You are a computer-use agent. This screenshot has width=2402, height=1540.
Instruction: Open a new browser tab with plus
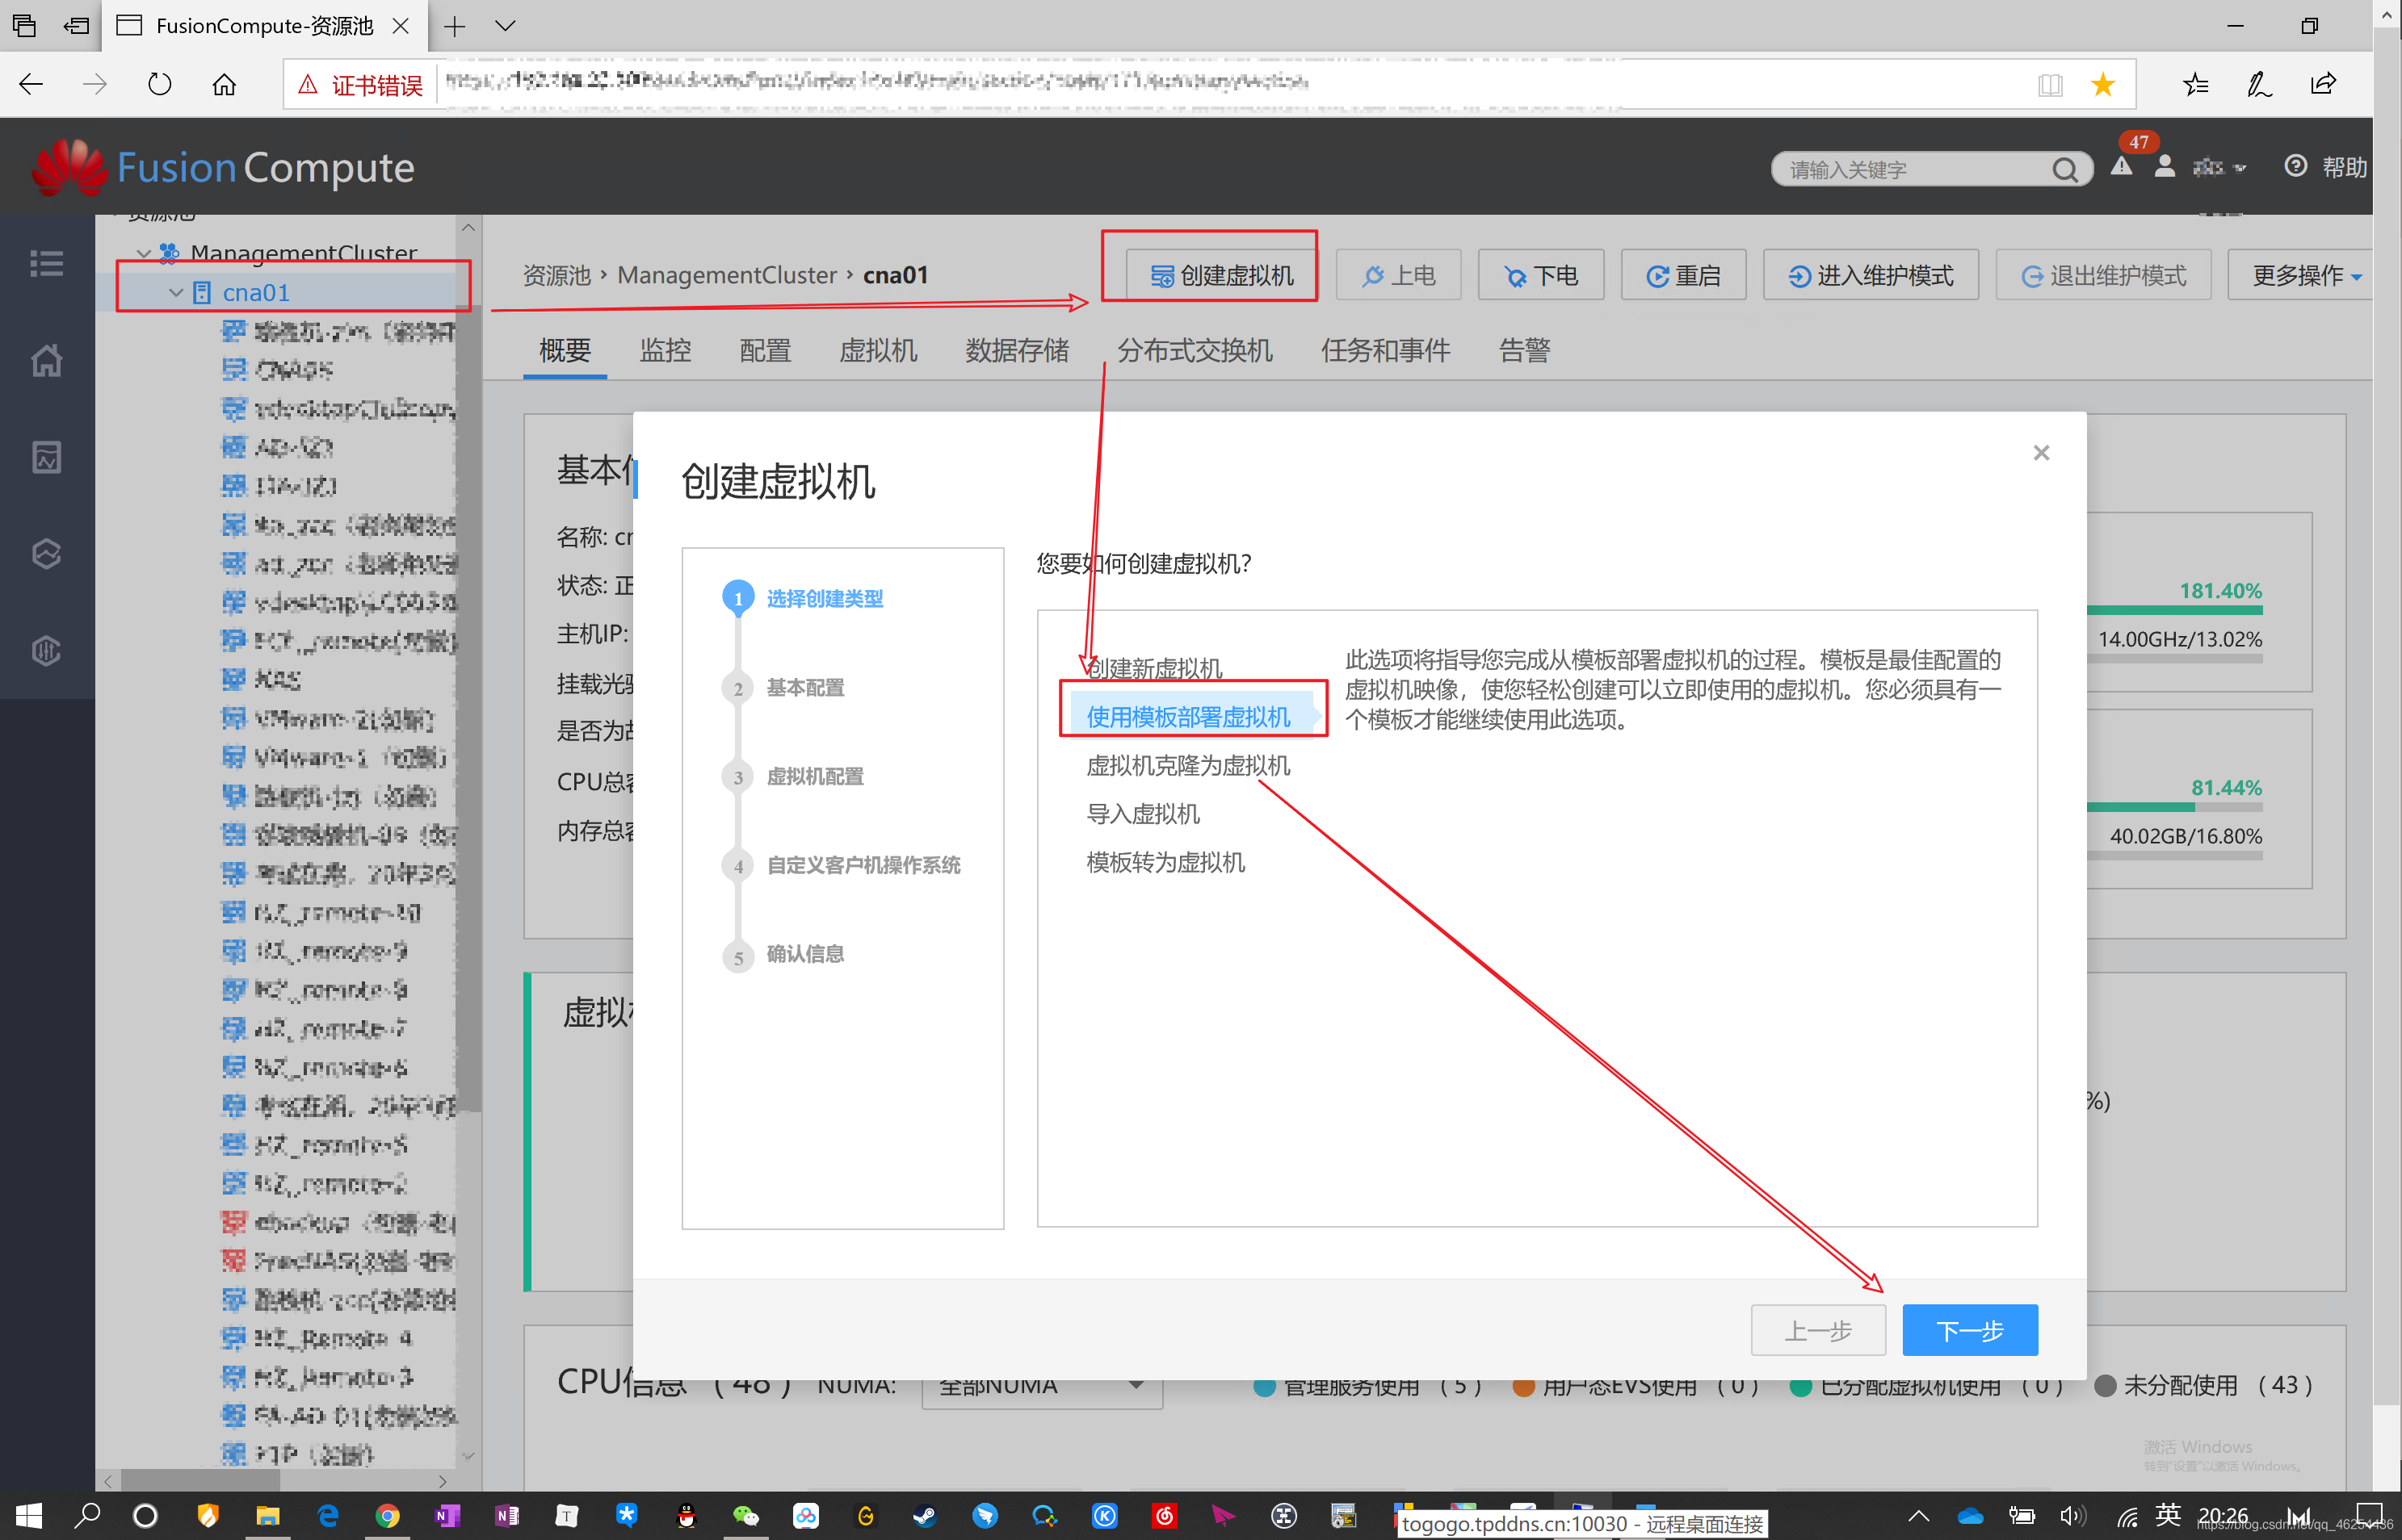[x=454, y=26]
